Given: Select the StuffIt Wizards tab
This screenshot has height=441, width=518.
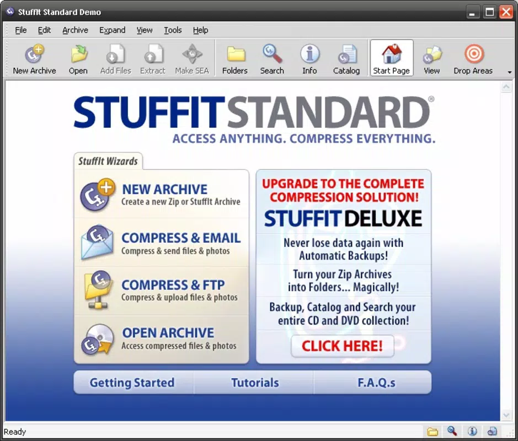Looking at the screenshot, I should (108, 161).
